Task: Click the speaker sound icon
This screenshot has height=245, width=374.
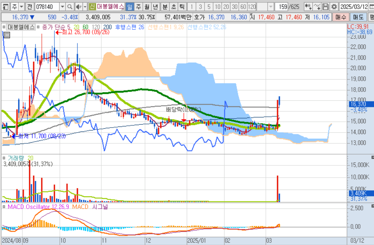Action: (x=79, y=7)
